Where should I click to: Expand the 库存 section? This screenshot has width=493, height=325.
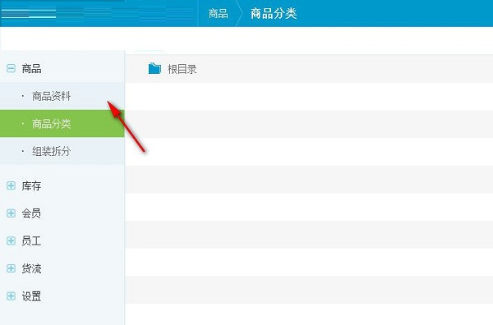11,185
